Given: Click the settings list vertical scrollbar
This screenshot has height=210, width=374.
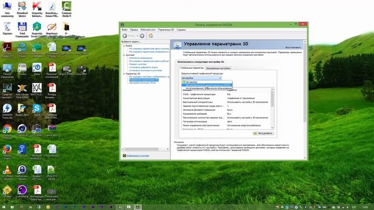Looking at the screenshot, I should (272, 108).
